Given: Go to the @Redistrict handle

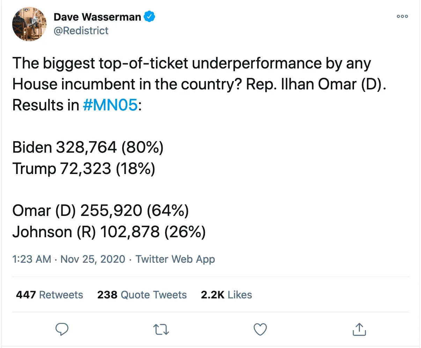Looking at the screenshot, I should [x=81, y=31].
